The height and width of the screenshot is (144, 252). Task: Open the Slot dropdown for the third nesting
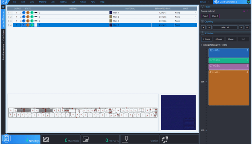[x=194, y=21]
